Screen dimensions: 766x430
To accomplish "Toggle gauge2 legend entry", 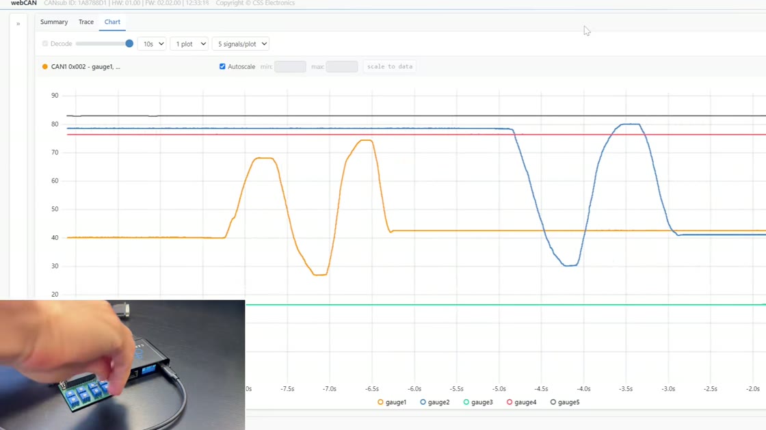I will tap(435, 402).
